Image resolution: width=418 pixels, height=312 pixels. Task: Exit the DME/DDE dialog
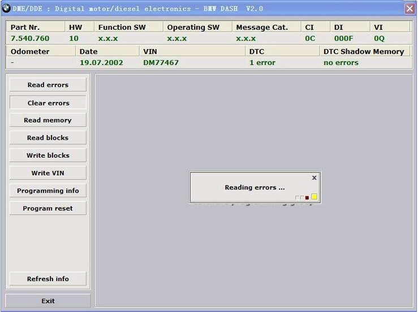pyautogui.click(x=48, y=301)
